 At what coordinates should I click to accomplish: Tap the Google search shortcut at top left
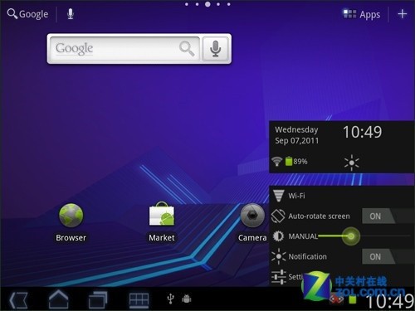[x=27, y=14]
